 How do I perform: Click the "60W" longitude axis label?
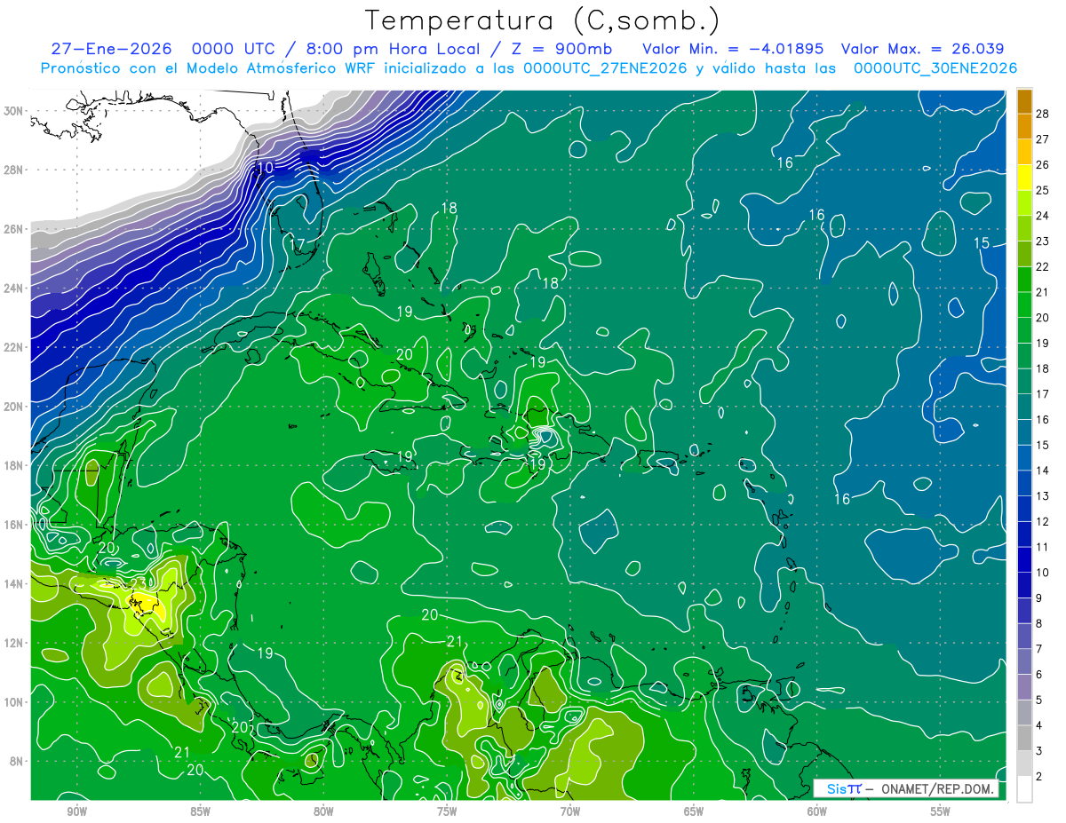click(x=817, y=811)
